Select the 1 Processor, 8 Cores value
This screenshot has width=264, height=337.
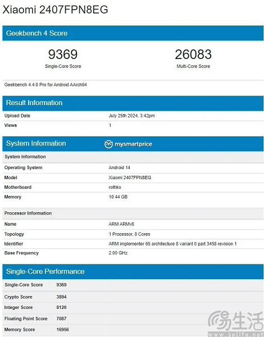(129, 234)
